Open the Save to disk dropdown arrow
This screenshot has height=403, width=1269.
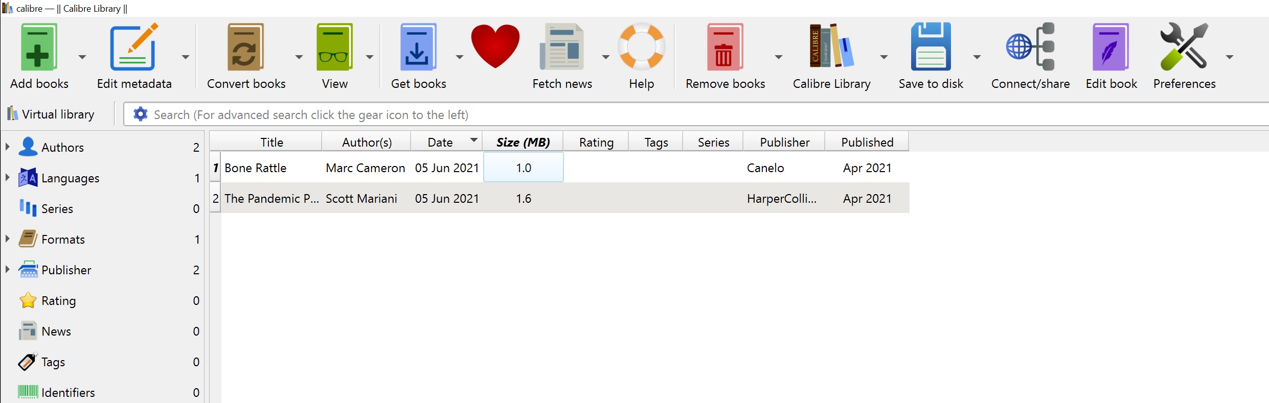click(977, 57)
